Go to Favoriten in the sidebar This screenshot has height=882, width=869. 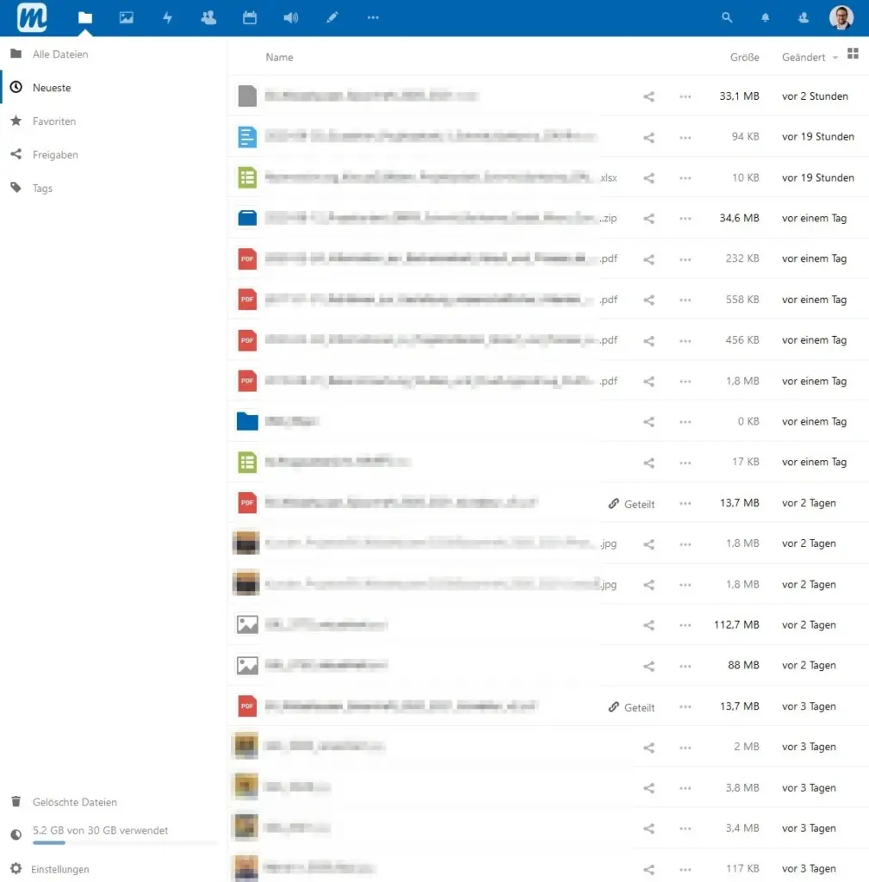coord(54,121)
